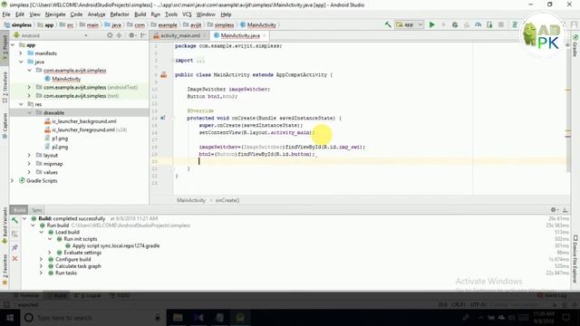Click onCreate() in editor breadcrumb bar
This screenshot has width=580, height=326.
pos(227,200)
